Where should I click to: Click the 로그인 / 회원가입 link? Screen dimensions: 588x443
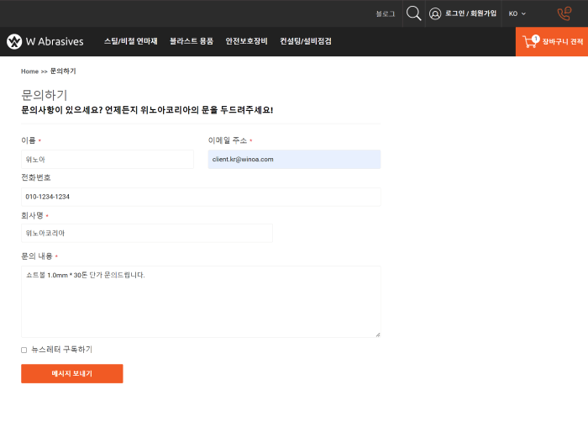(x=470, y=13)
